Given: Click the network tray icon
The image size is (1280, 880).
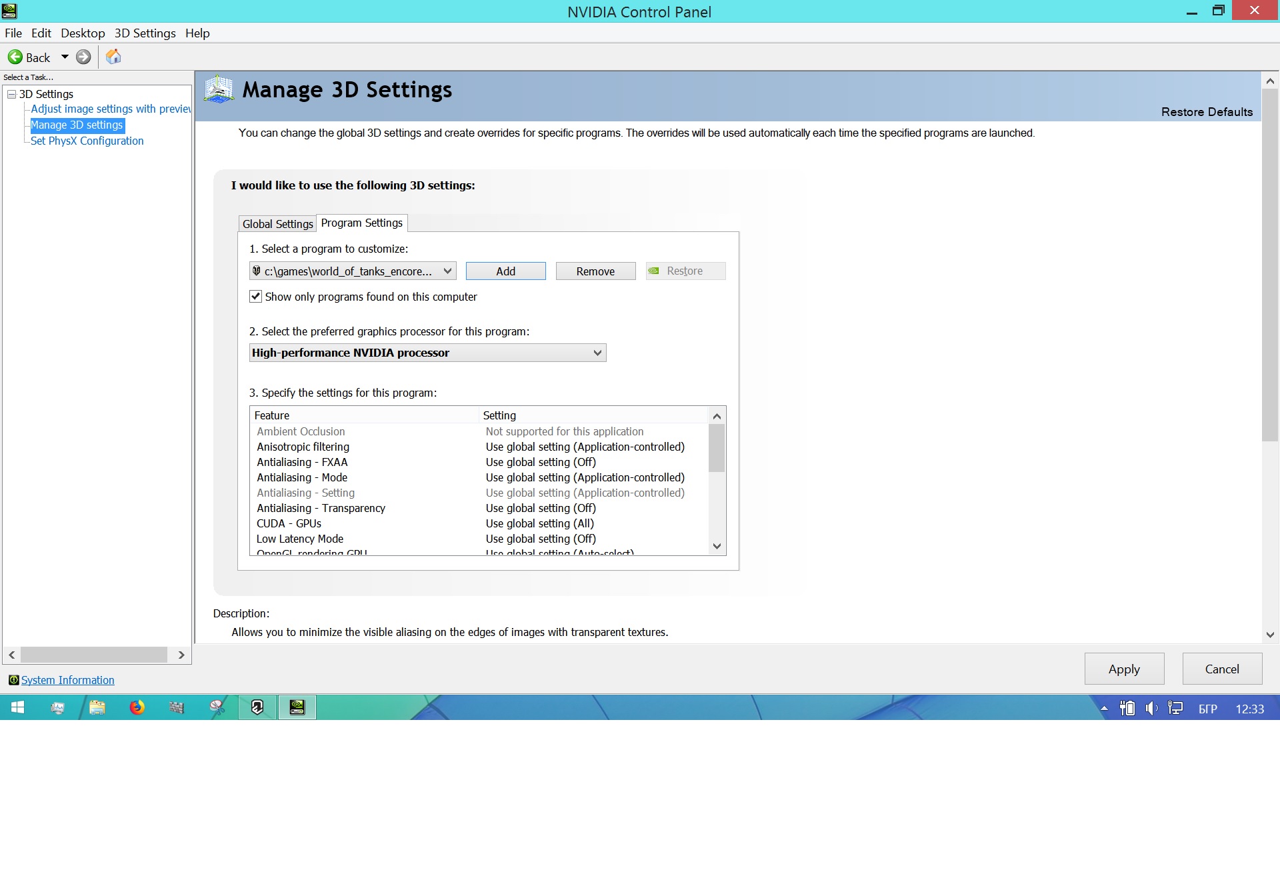Looking at the screenshot, I should point(1175,709).
